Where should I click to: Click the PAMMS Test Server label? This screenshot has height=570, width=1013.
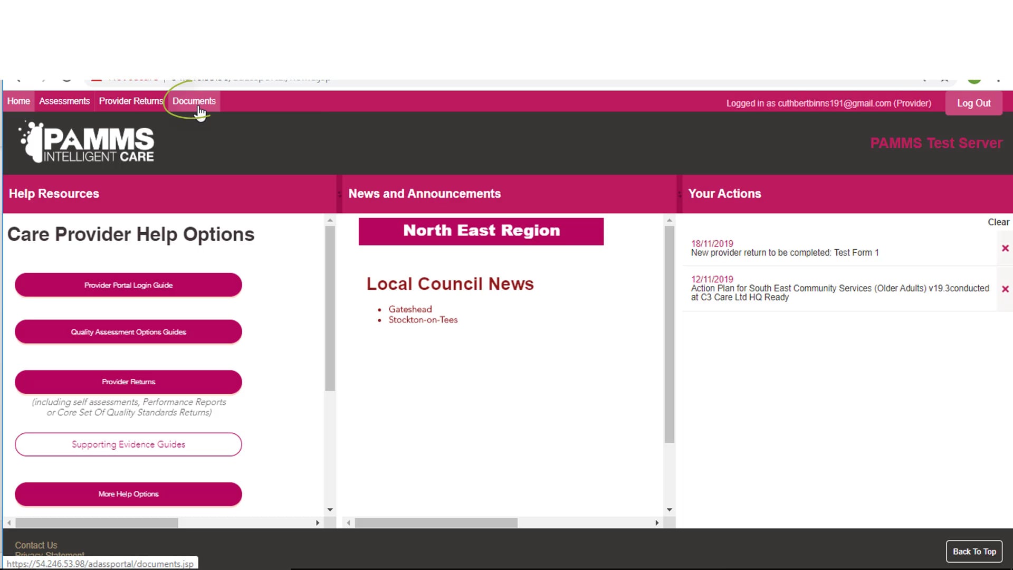pos(936,143)
